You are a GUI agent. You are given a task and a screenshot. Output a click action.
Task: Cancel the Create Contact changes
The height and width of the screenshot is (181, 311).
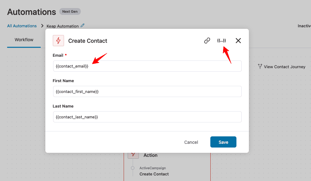click(x=191, y=142)
